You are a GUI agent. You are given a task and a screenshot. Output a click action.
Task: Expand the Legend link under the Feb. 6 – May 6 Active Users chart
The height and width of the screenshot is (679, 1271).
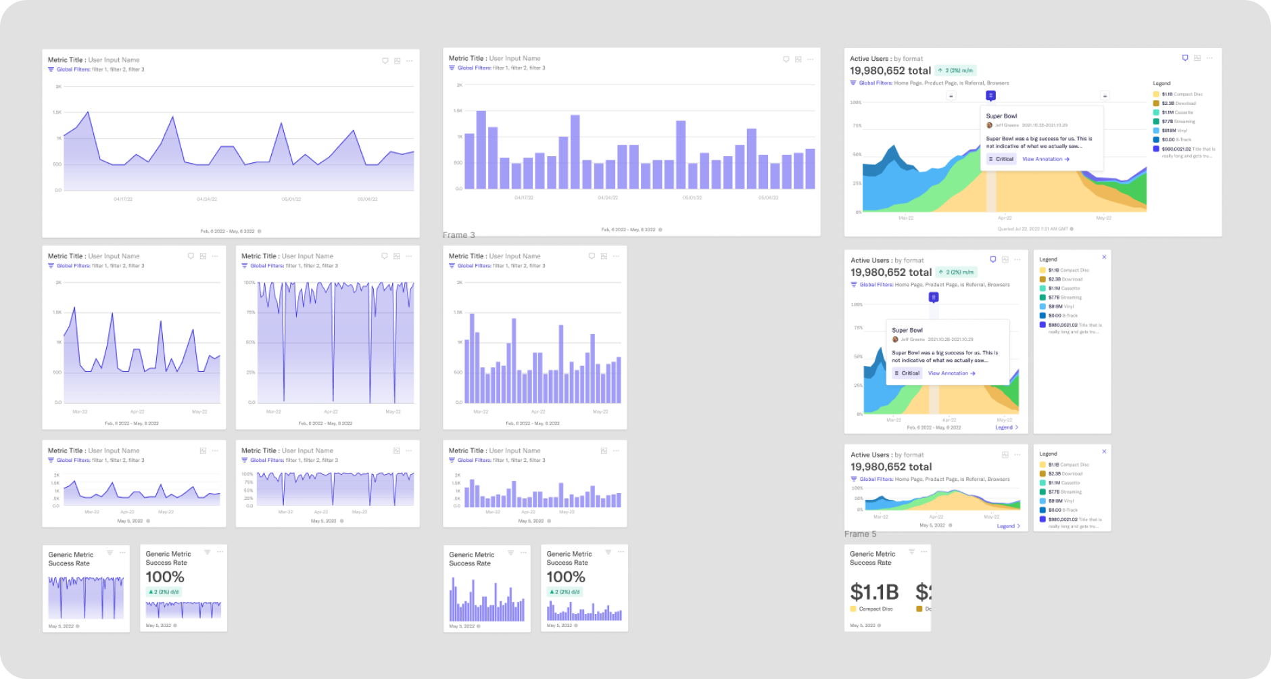1007,427
